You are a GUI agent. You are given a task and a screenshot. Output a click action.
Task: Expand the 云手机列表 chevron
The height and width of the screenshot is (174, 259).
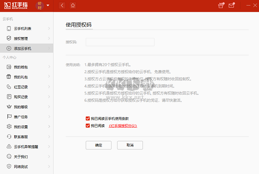(49, 28)
